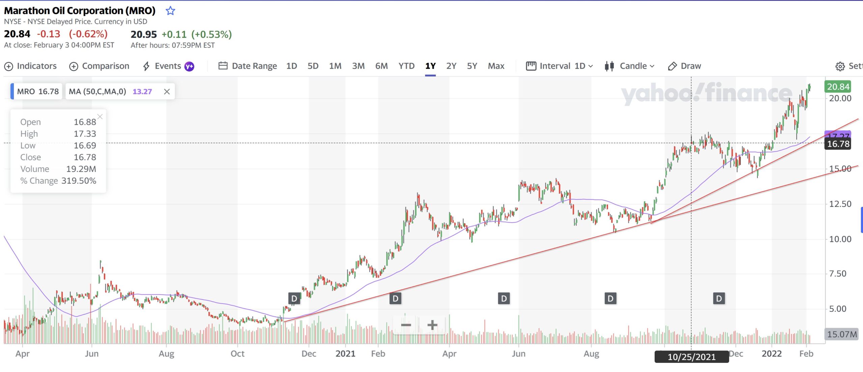Click the Events lightning bolt icon

146,66
